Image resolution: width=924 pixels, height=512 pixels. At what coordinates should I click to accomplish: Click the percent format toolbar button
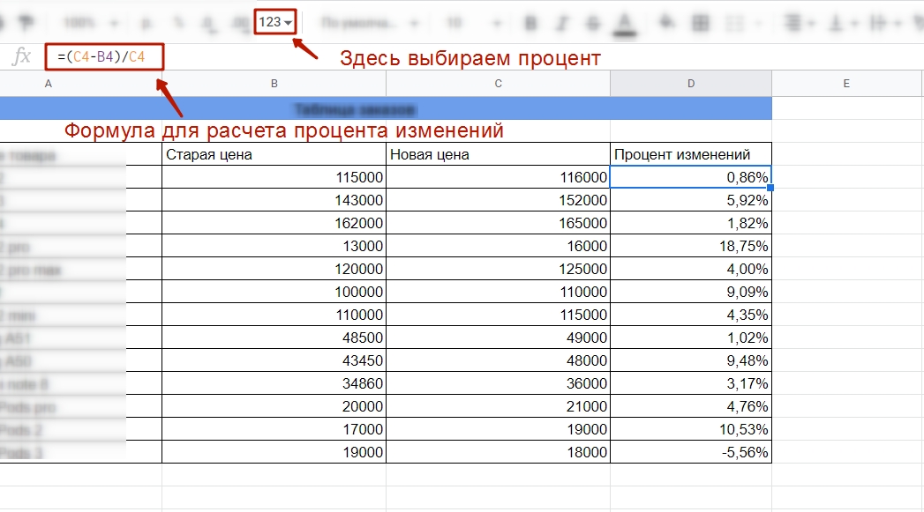click(x=178, y=23)
